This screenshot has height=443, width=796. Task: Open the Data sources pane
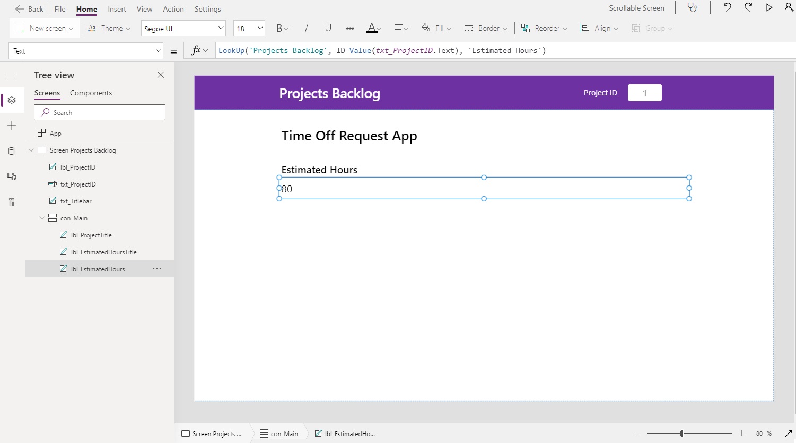tap(12, 150)
